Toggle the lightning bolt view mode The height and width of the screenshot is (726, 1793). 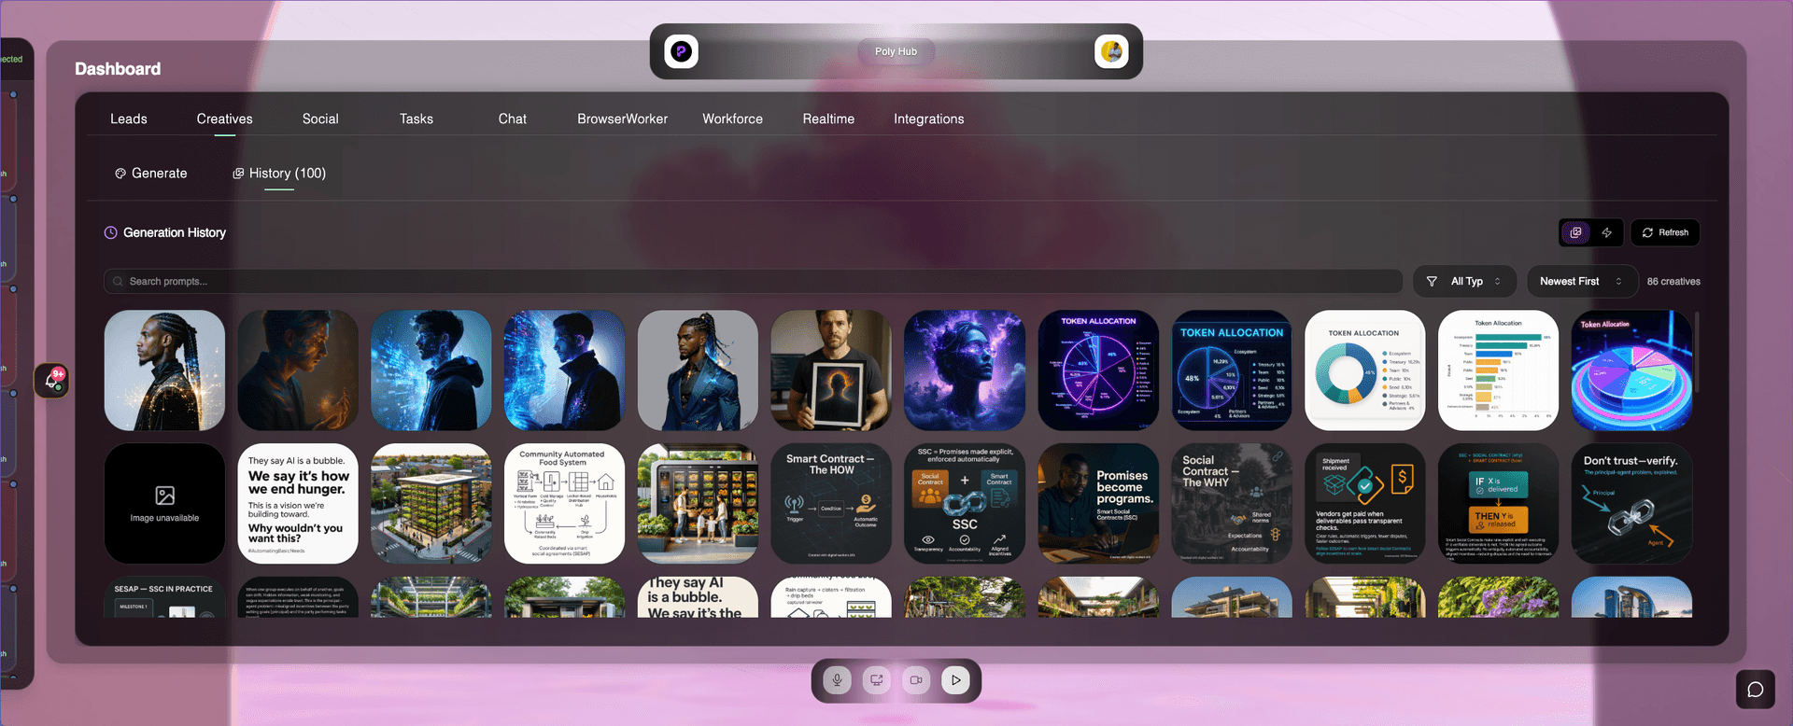click(x=1607, y=232)
